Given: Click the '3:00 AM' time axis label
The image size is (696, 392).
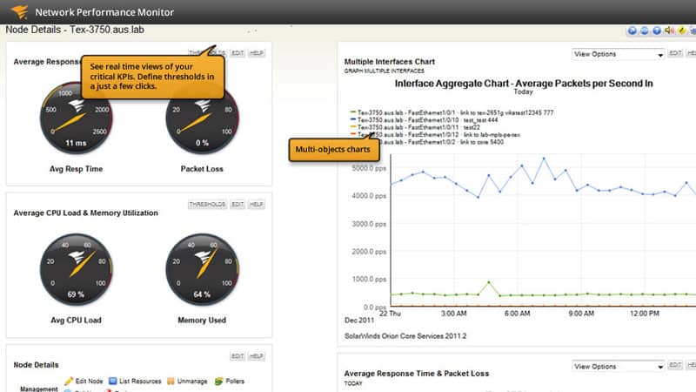Looking at the screenshot, I should (x=453, y=314).
